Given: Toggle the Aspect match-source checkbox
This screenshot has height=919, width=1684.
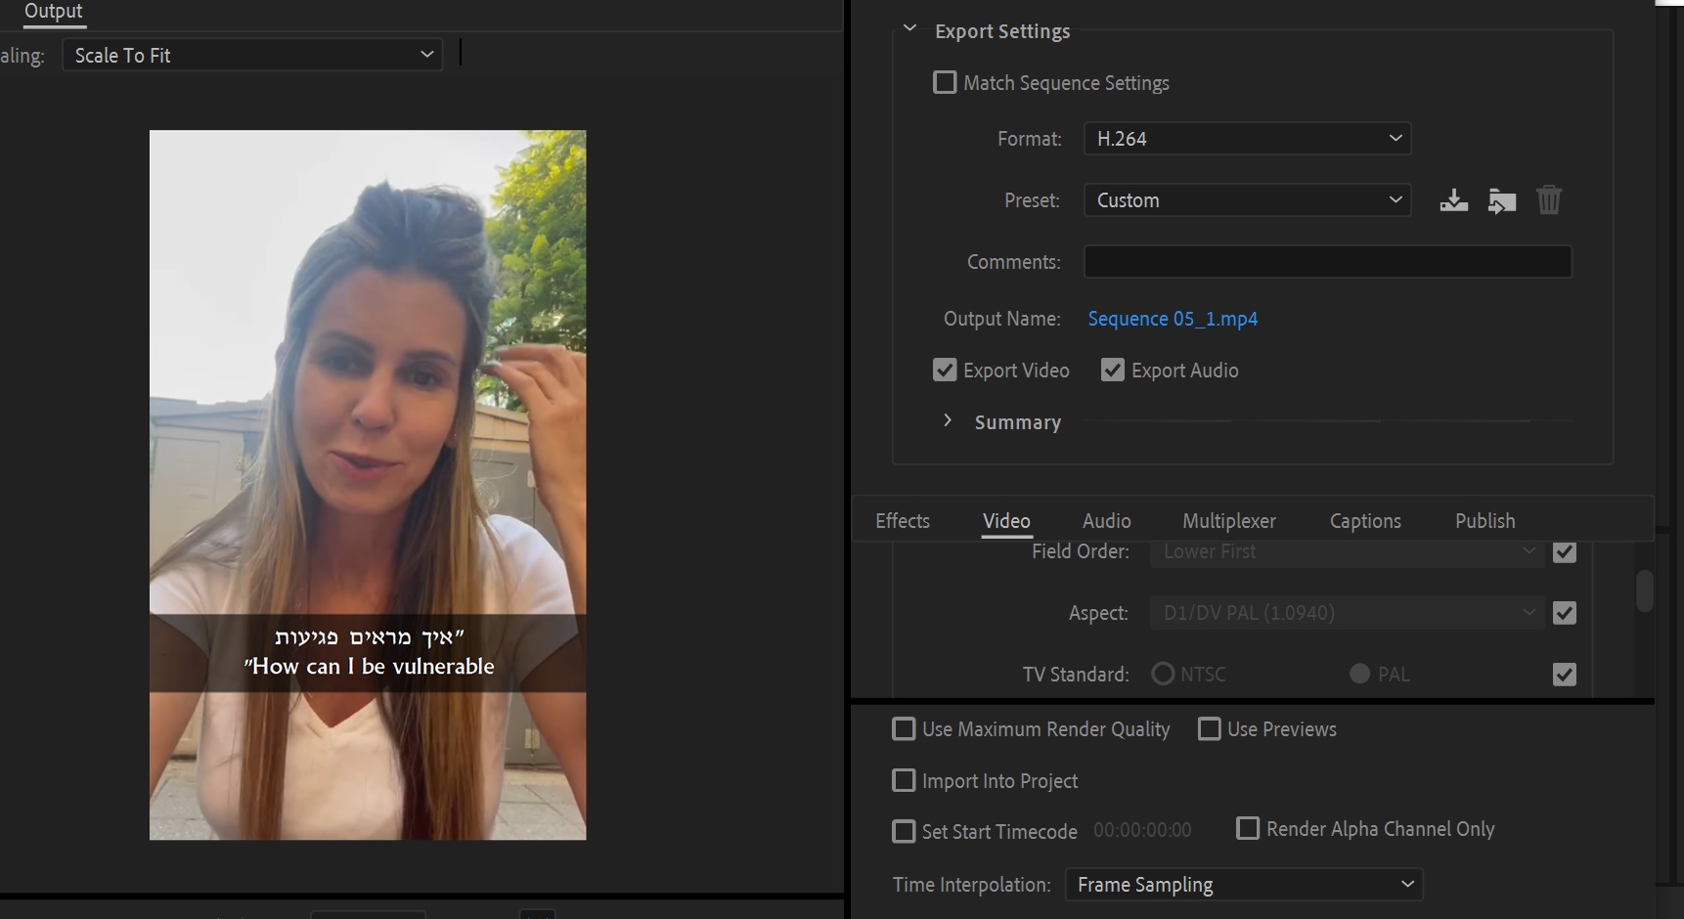Looking at the screenshot, I should coord(1565,613).
